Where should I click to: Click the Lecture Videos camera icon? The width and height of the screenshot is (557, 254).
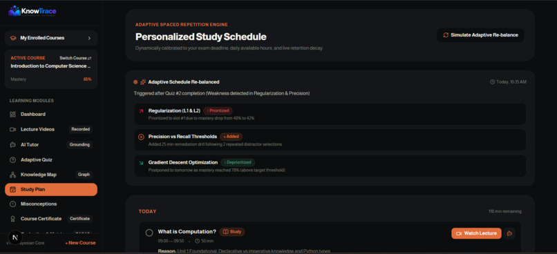pyautogui.click(x=13, y=130)
